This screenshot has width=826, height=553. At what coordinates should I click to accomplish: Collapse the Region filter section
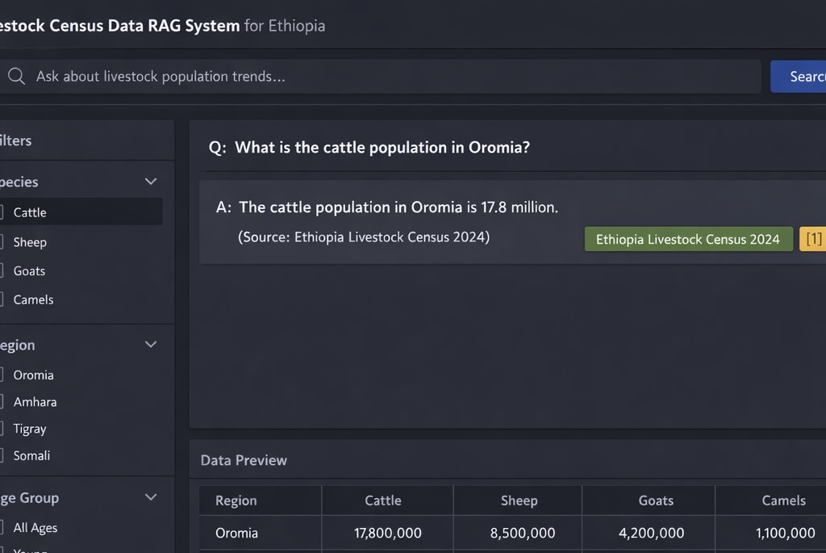[151, 344]
